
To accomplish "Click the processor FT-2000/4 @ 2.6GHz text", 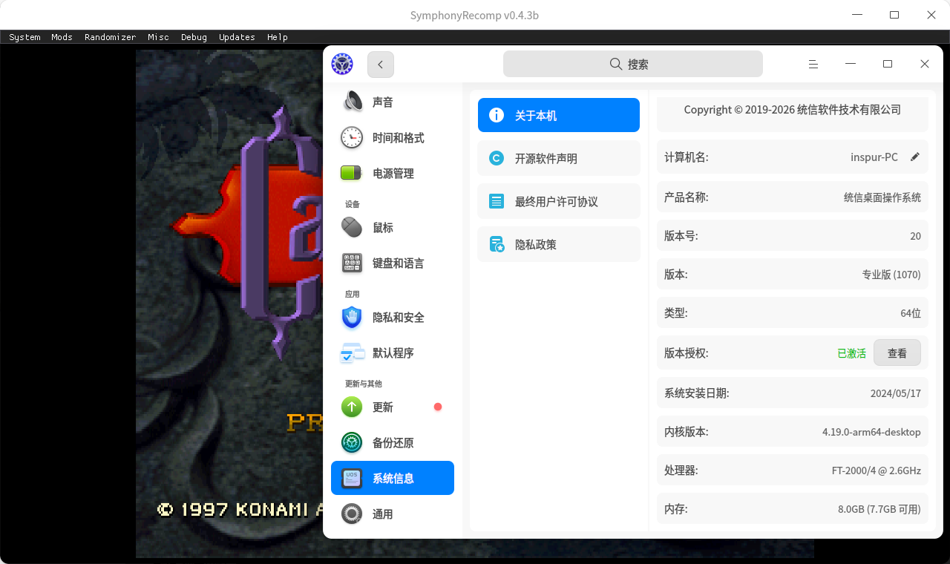I will pos(877,470).
